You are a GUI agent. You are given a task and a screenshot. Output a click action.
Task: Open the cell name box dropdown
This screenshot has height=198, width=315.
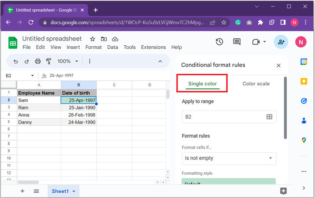tap(32, 76)
